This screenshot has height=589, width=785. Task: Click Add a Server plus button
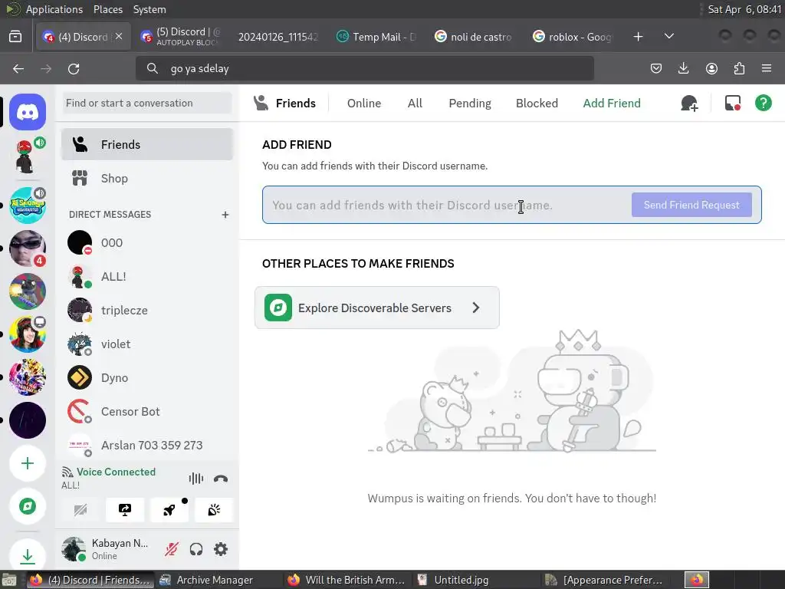pos(28,463)
